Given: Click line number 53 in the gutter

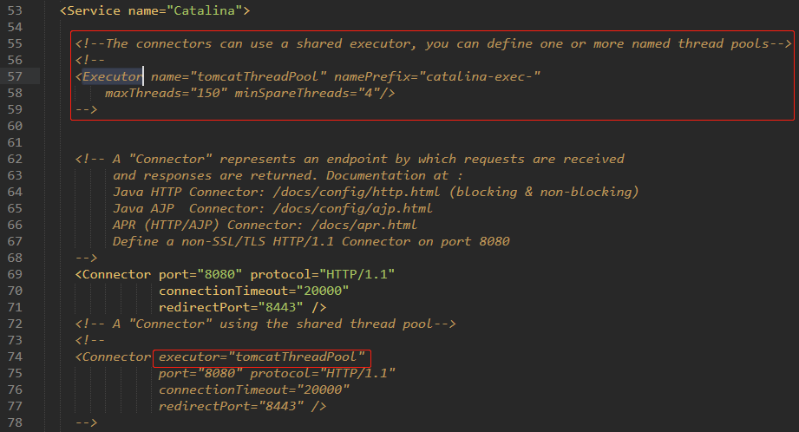Looking at the screenshot, I should pyautogui.click(x=15, y=10).
